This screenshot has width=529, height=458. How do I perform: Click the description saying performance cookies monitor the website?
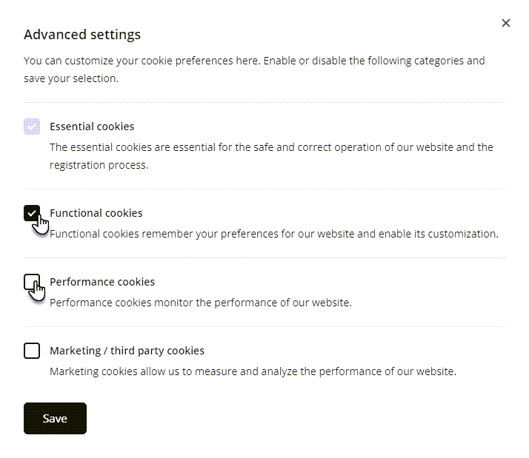[x=200, y=303]
